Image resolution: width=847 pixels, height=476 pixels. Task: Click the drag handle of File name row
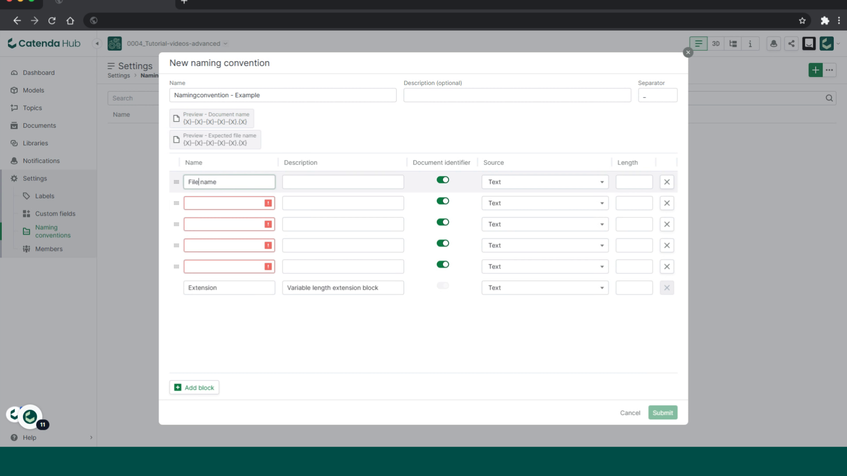[x=176, y=182]
